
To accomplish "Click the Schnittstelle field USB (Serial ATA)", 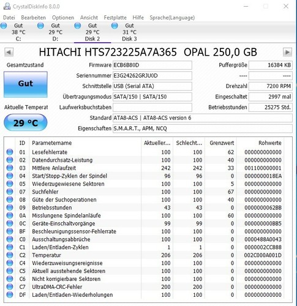I will coord(152,86).
